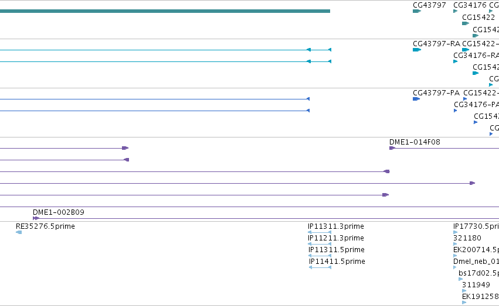Select the CG43797 gene annotation
Viewport: 499px width, 306px height.
(429, 5)
